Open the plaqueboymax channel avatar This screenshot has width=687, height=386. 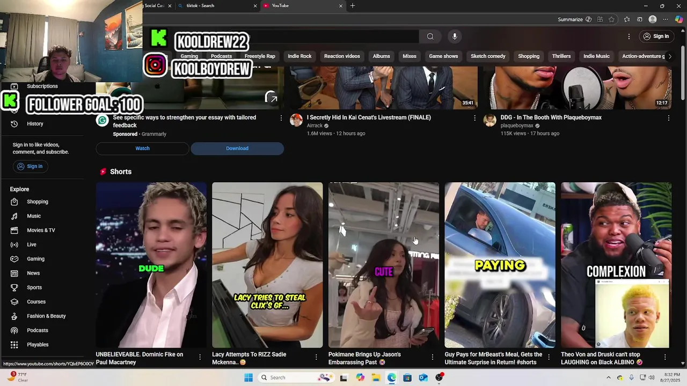pos(489,120)
